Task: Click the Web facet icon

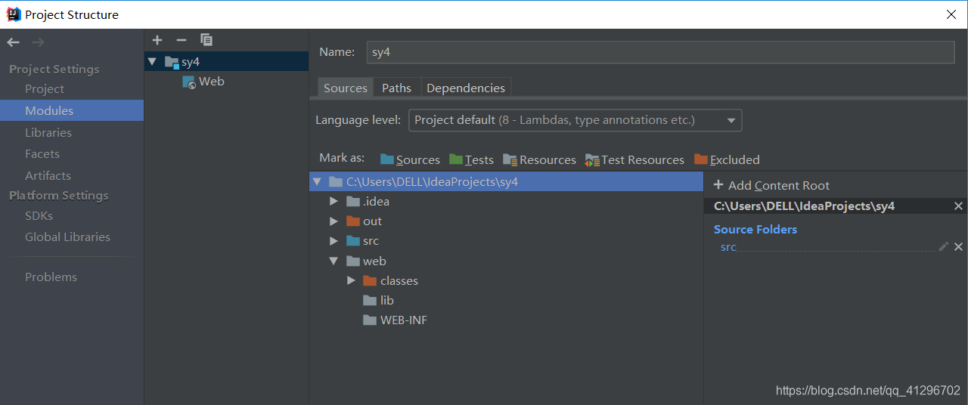Action: (189, 82)
